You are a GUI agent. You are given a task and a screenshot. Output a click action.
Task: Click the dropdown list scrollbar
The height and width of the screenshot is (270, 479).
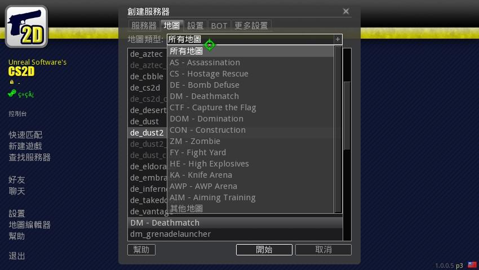click(338, 129)
